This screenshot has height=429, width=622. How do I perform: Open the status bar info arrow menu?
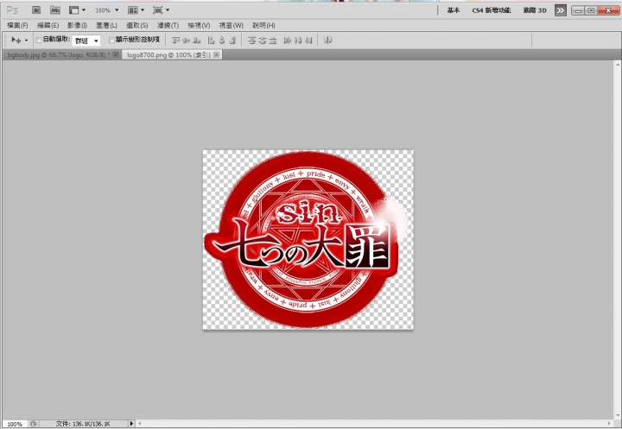pos(131,424)
